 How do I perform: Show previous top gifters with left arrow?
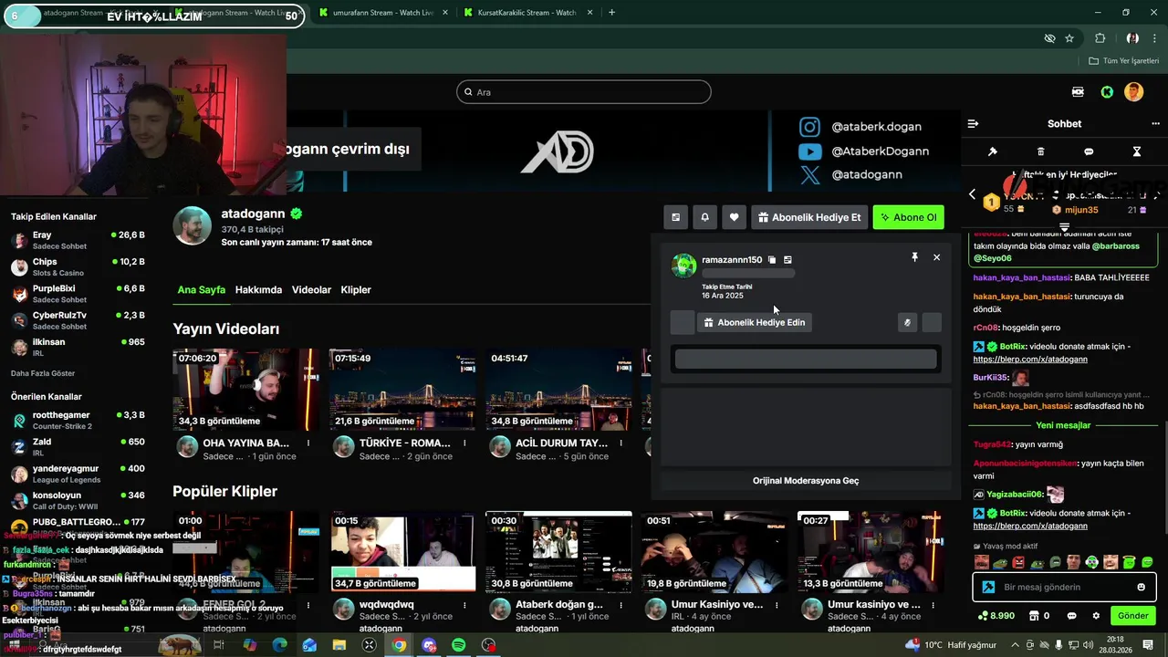click(x=972, y=194)
